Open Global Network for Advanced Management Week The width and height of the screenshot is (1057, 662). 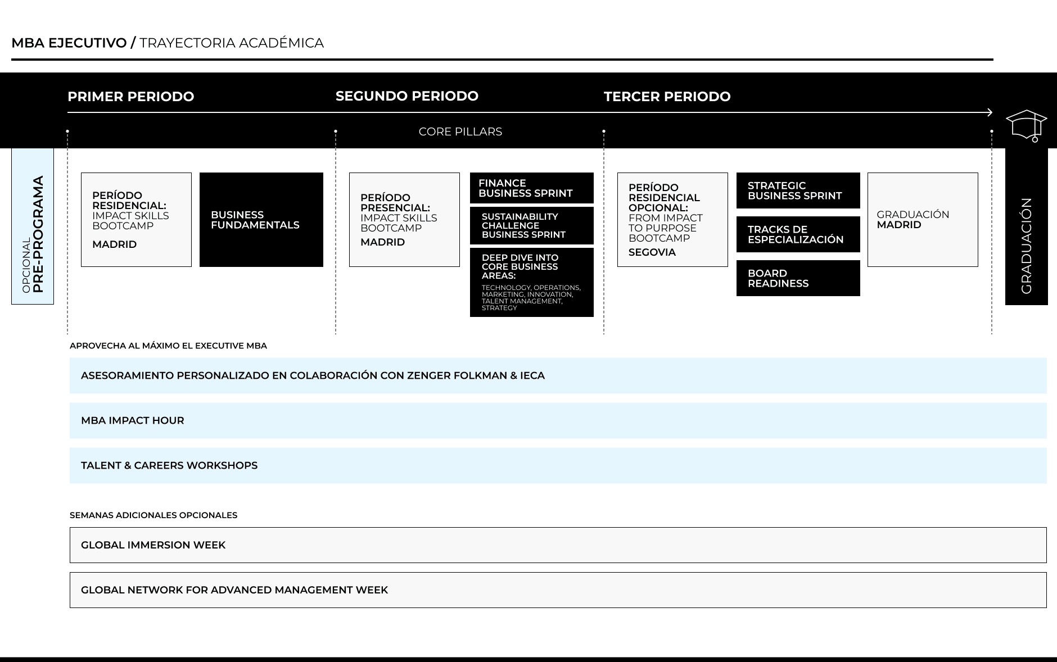pos(558,590)
